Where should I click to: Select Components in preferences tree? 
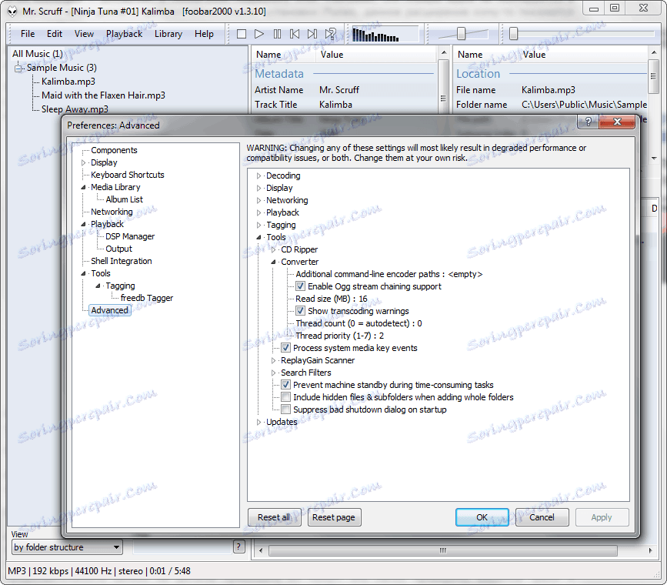click(114, 150)
